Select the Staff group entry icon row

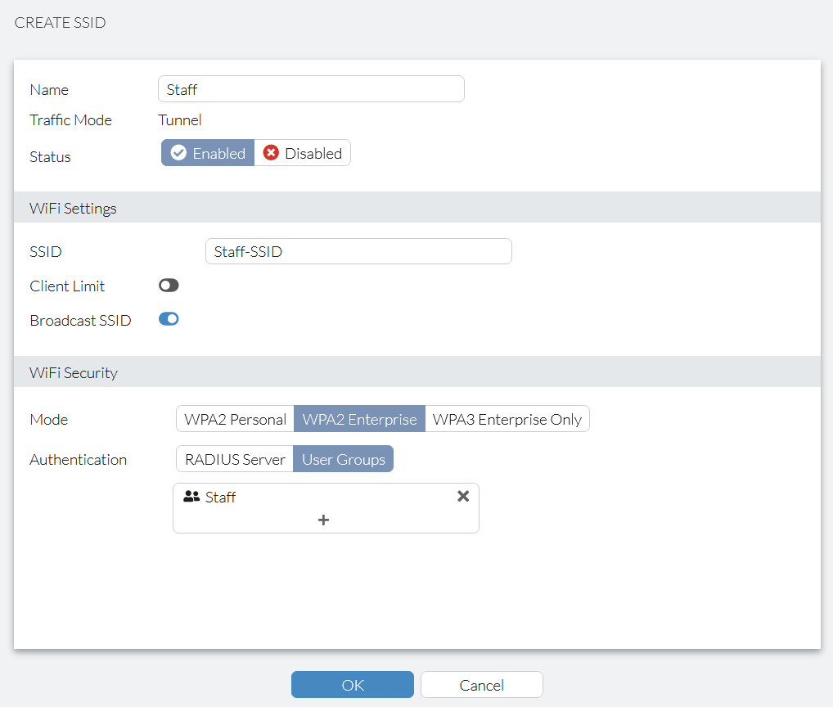tap(221, 496)
